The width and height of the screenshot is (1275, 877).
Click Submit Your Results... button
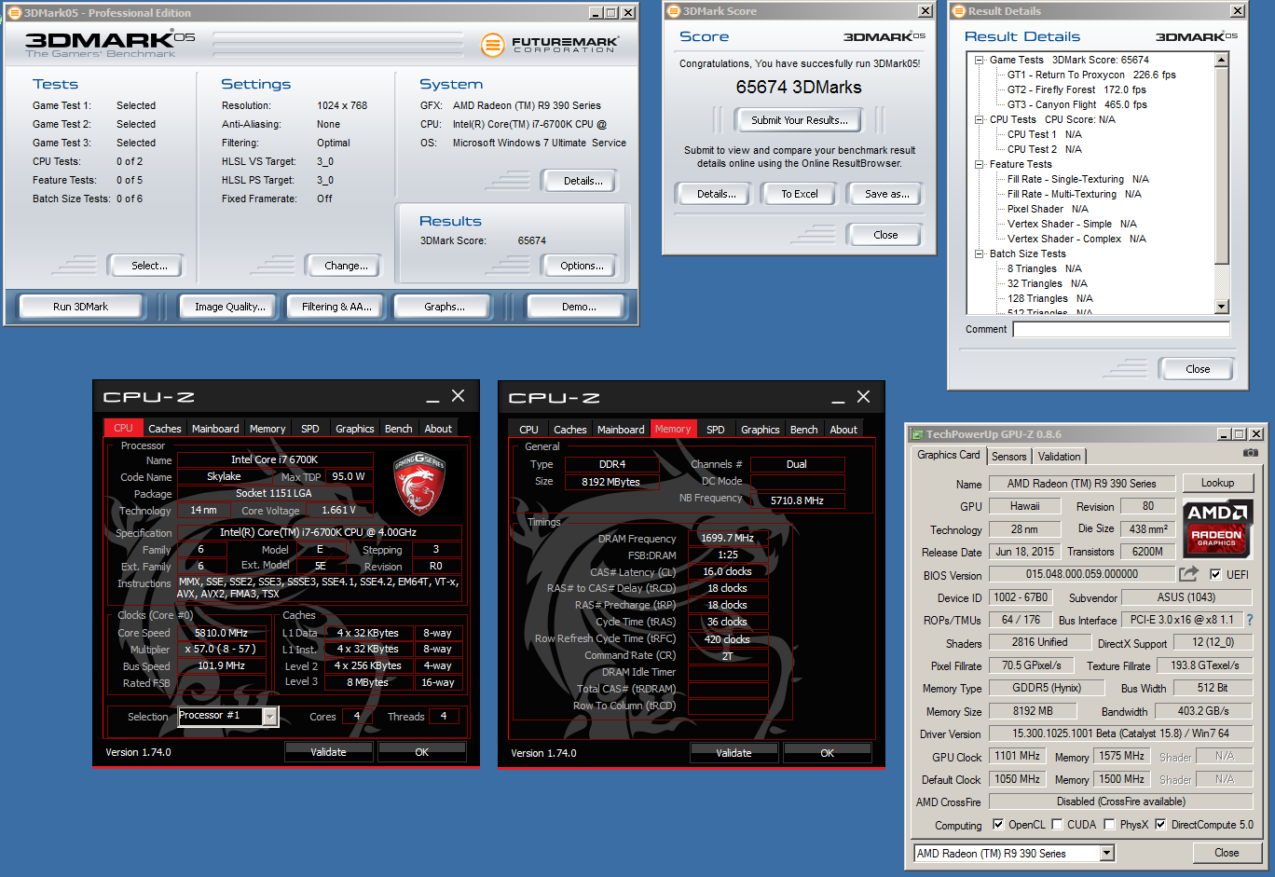tap(800, 120)
